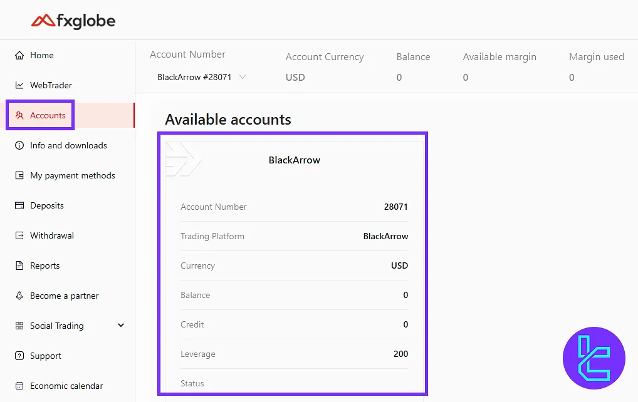Click the Economic calendar icon
This screenshot has width=638, height=402.
[19, 386]
